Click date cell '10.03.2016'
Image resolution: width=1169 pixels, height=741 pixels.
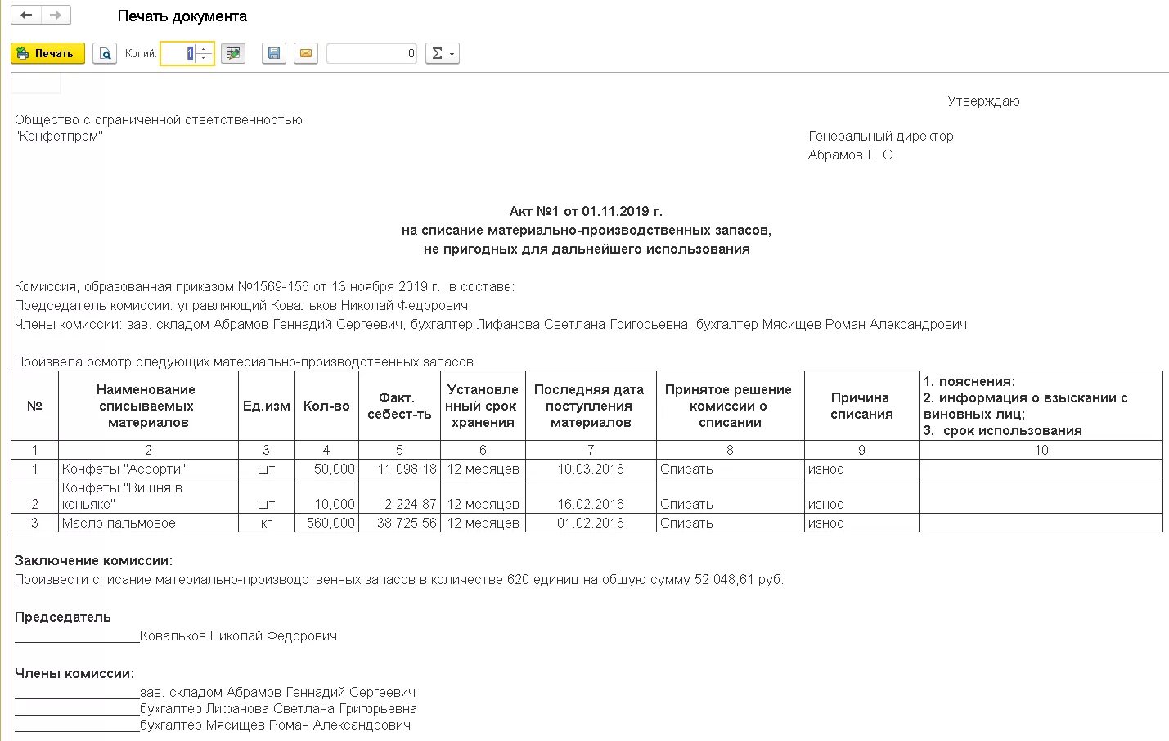coord(591,469)
